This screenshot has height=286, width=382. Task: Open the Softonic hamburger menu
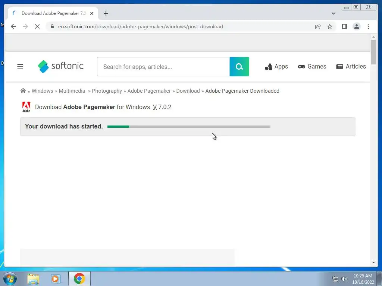[20, 67]
